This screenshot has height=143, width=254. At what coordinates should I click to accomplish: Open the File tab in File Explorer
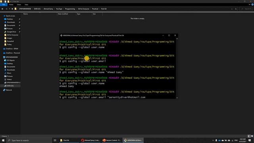4,5
